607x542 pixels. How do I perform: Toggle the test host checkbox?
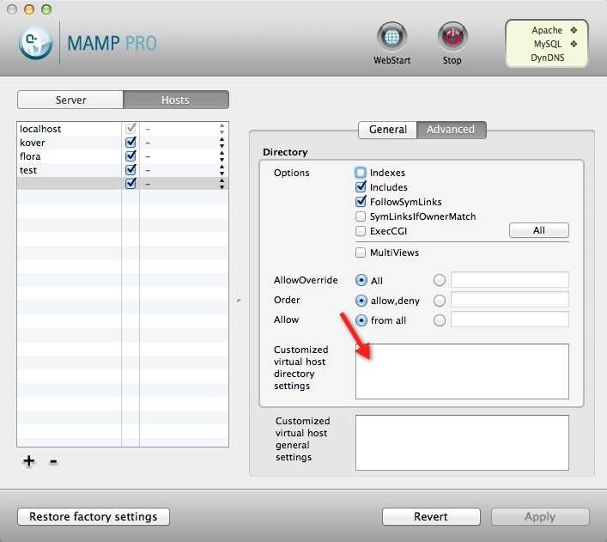click(131, 170)
